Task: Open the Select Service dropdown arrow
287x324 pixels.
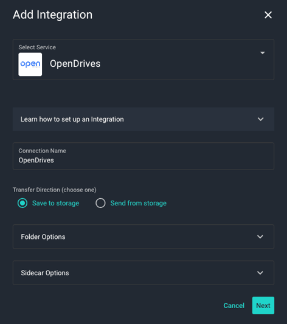Action: 263,53
